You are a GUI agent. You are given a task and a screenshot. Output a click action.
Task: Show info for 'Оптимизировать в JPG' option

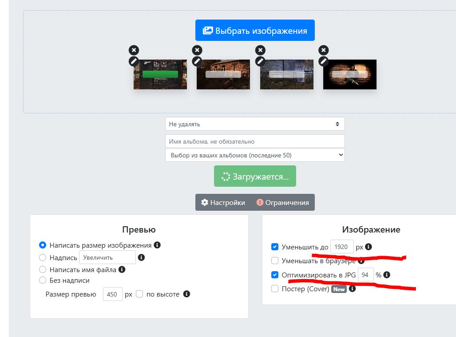click(387, 275)
